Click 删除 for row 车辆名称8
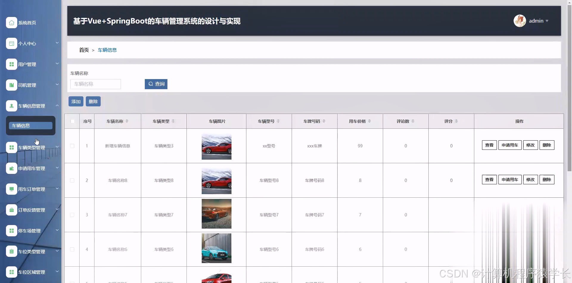The width and height of the screenshot is (572, 283). [547, 180]
